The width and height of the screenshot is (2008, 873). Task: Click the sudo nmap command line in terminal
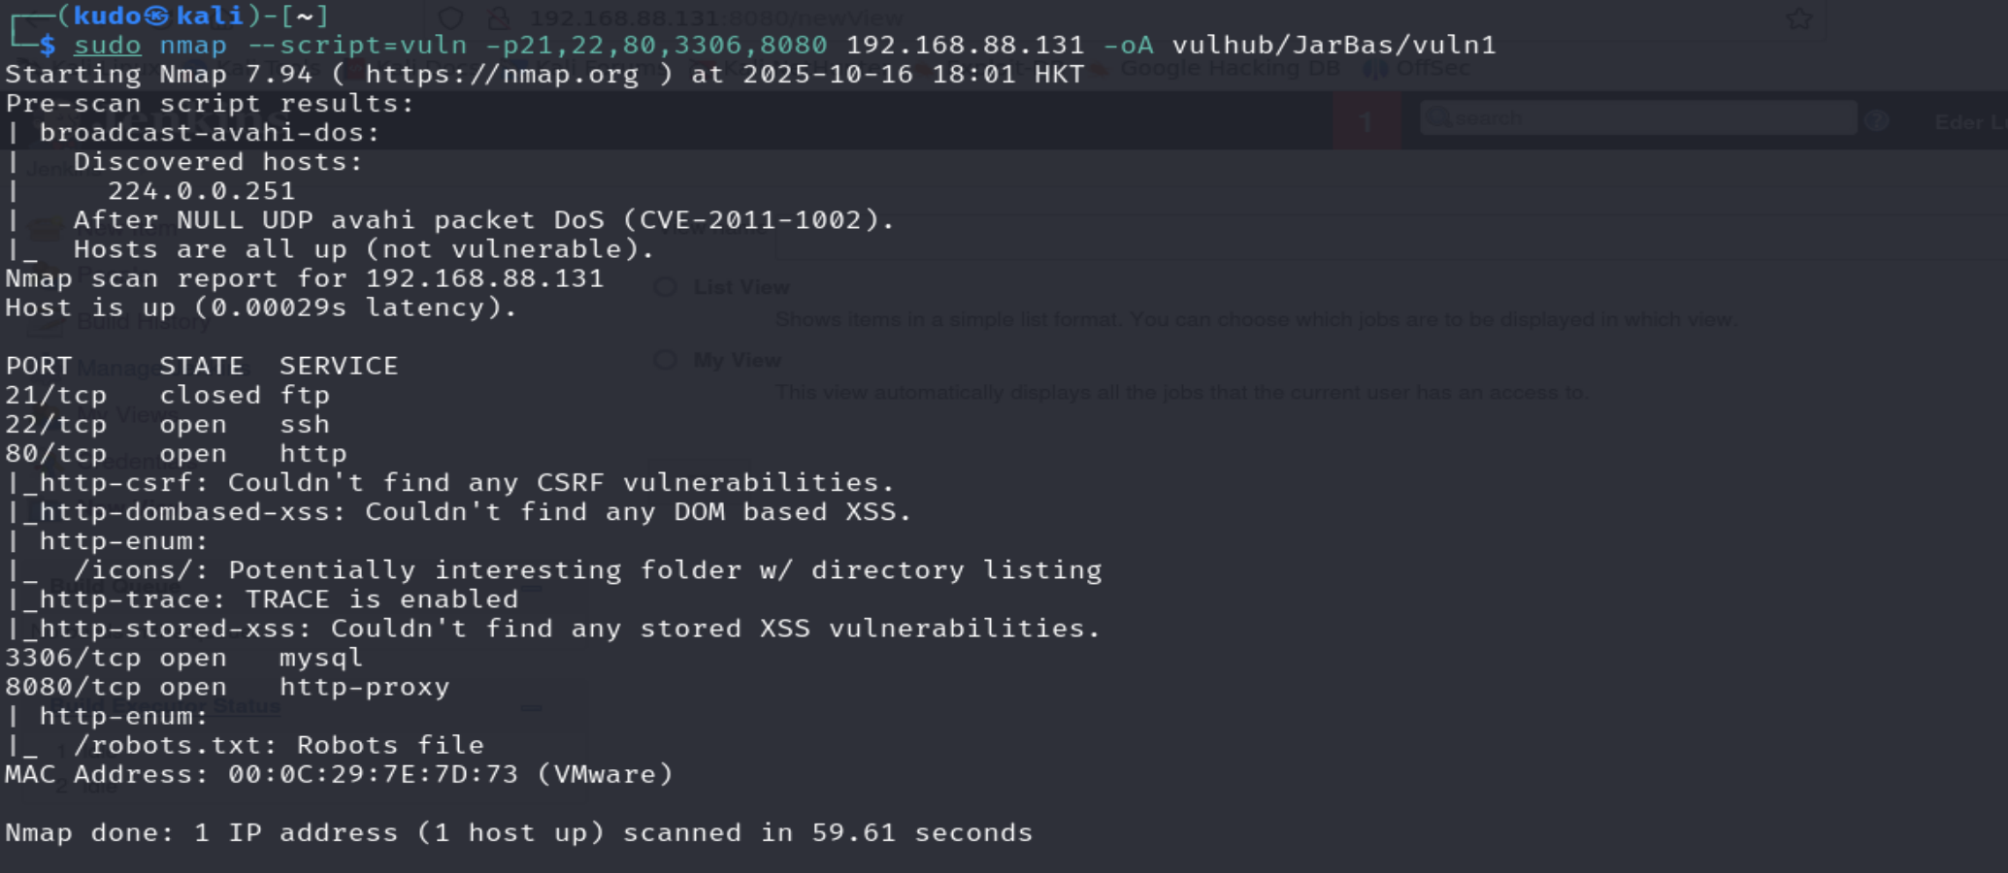(784, 46)
